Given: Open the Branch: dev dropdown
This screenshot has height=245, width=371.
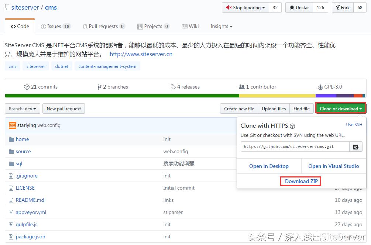Looking at the screenshot, I should [x=22, y=108].
